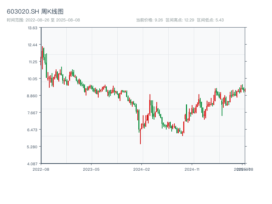This screenshot has width=272, height=204.
Task: Select the 12.44 y-axis tick label
Action: click(x=33, y=45)
